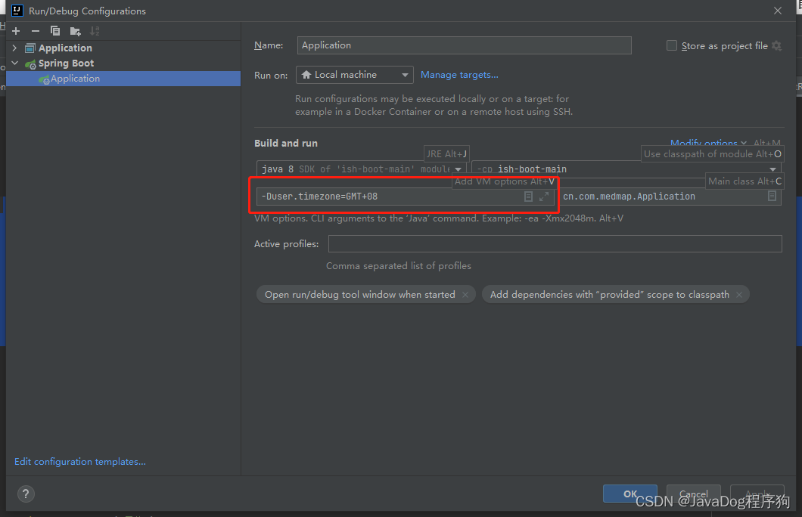802x517 pixels.
Task: Select the Spring Boot group row
Action: pyautogui.click(x=123, y=63)
